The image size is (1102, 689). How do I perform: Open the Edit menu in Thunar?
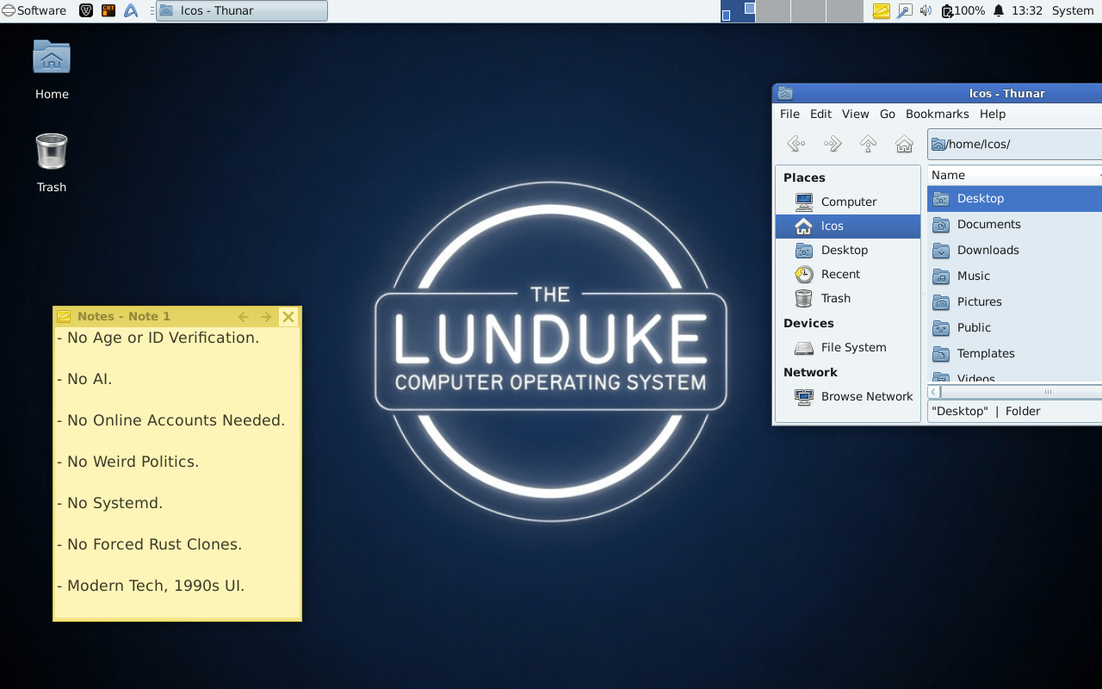[x=820, y=114]
